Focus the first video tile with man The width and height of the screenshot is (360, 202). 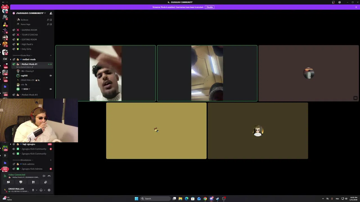105,73
